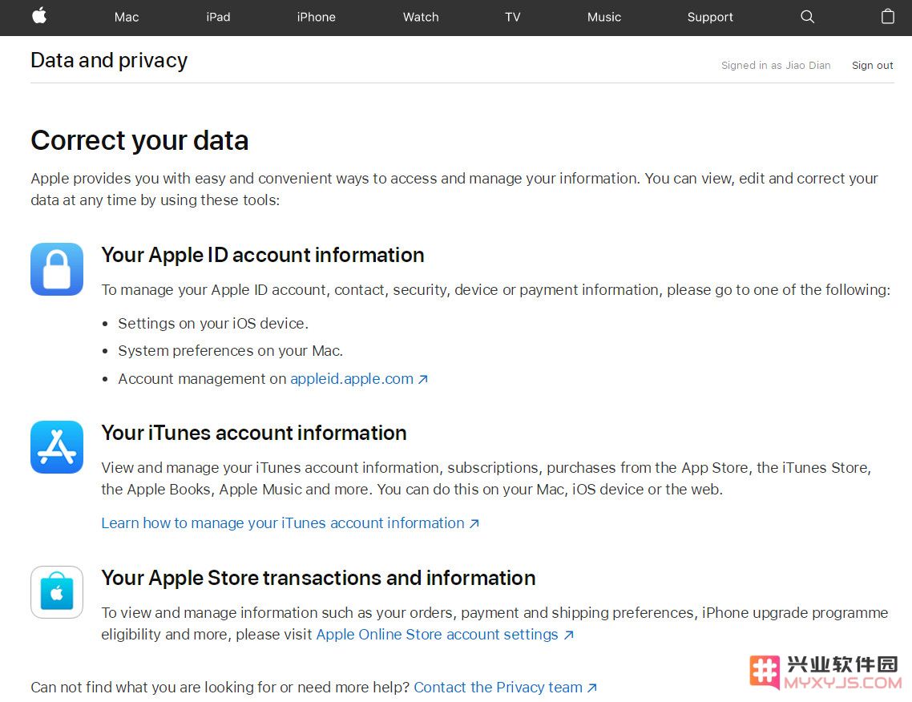Click the Sign out link
This screenshot has height=702, width=912.
tap(873, 65)
